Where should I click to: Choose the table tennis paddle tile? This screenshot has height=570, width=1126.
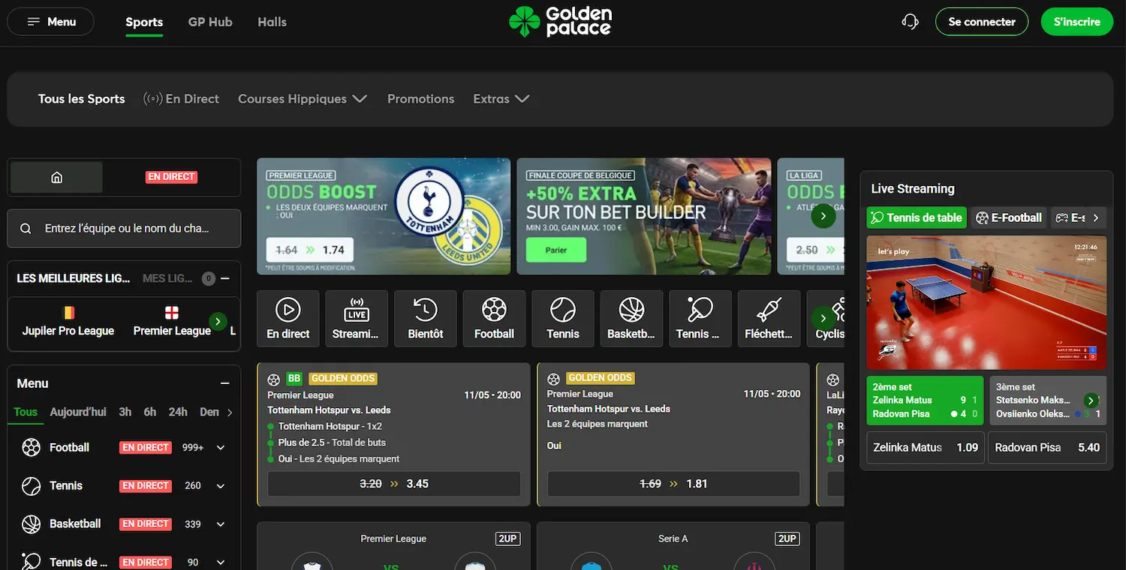pos(700,319)
